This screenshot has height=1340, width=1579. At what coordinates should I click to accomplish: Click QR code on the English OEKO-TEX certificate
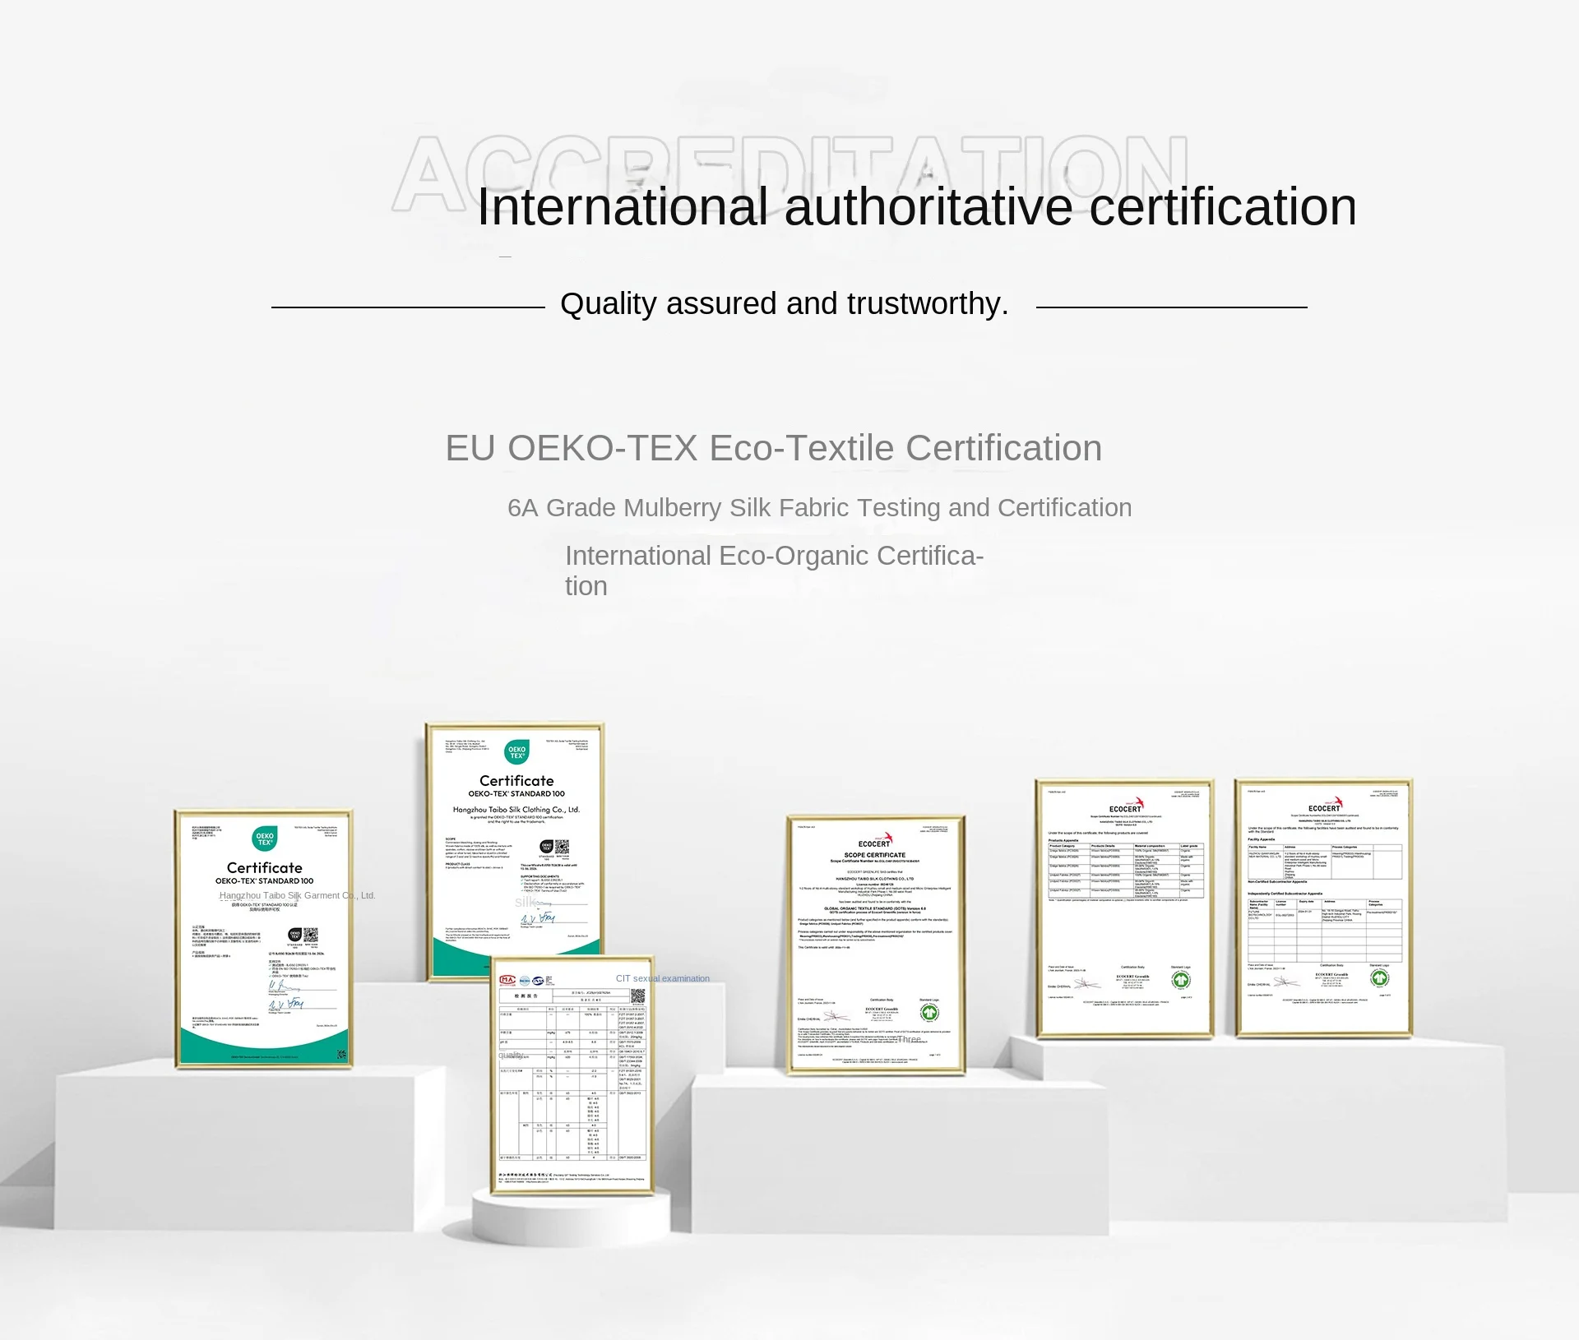click(562, 847)
